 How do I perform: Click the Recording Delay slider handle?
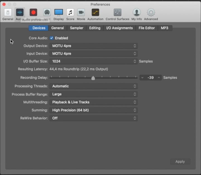click(93, 78)
